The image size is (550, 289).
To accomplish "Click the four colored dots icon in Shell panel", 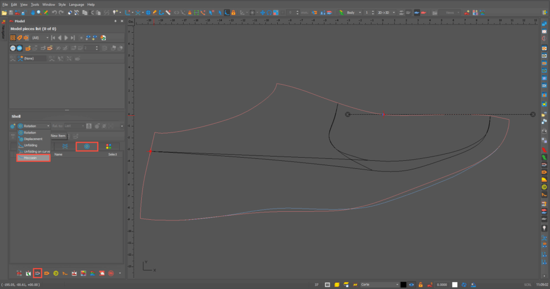I will [x=108, y=146].
